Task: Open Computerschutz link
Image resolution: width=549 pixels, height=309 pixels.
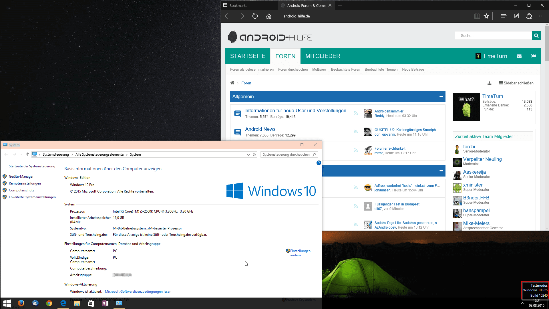Action: pos(21,190)
